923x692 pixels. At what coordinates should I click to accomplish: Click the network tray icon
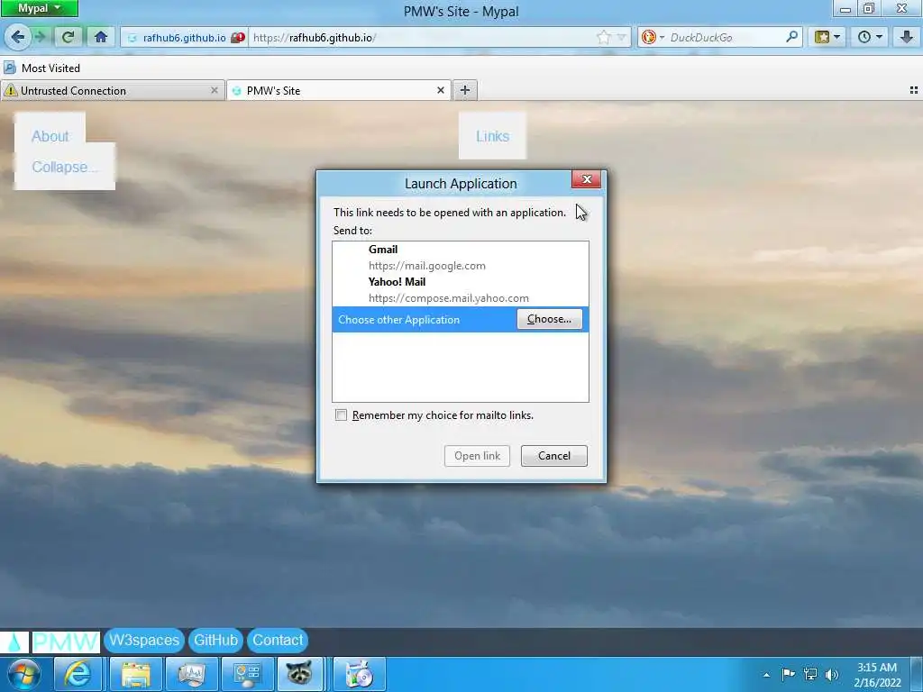click(x=810, y=674)
